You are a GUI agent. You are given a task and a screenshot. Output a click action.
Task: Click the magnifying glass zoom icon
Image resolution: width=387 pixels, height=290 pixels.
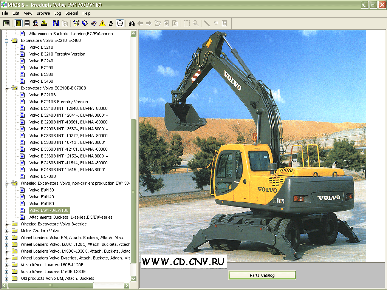[195, 23]
